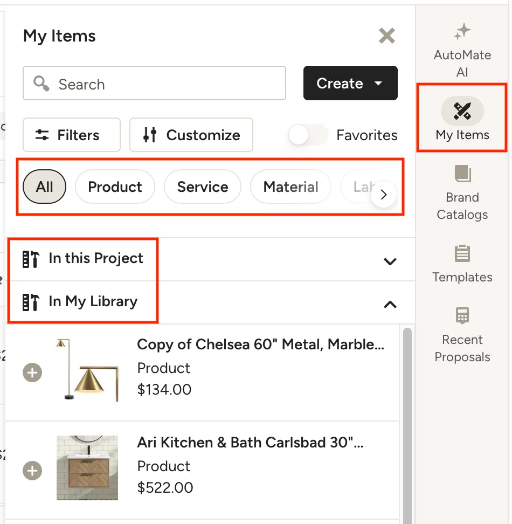512x524 pixels.
Task: Collapse the In My Library section
Action: click(x=390, y=305)
